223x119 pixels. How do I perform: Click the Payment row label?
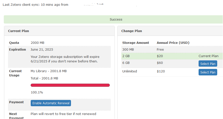(x=16, y=102)
